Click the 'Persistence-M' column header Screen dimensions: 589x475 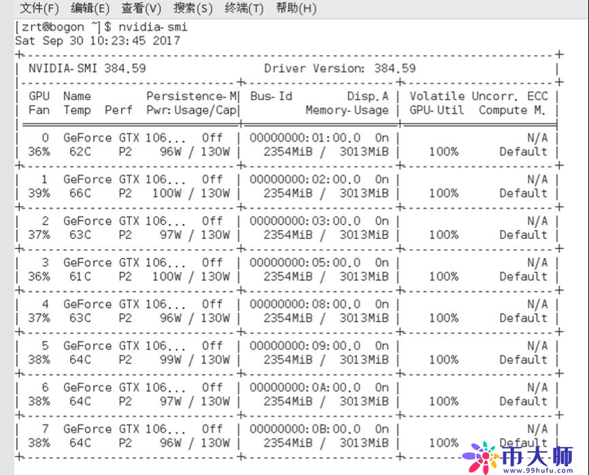coord(192,96)
